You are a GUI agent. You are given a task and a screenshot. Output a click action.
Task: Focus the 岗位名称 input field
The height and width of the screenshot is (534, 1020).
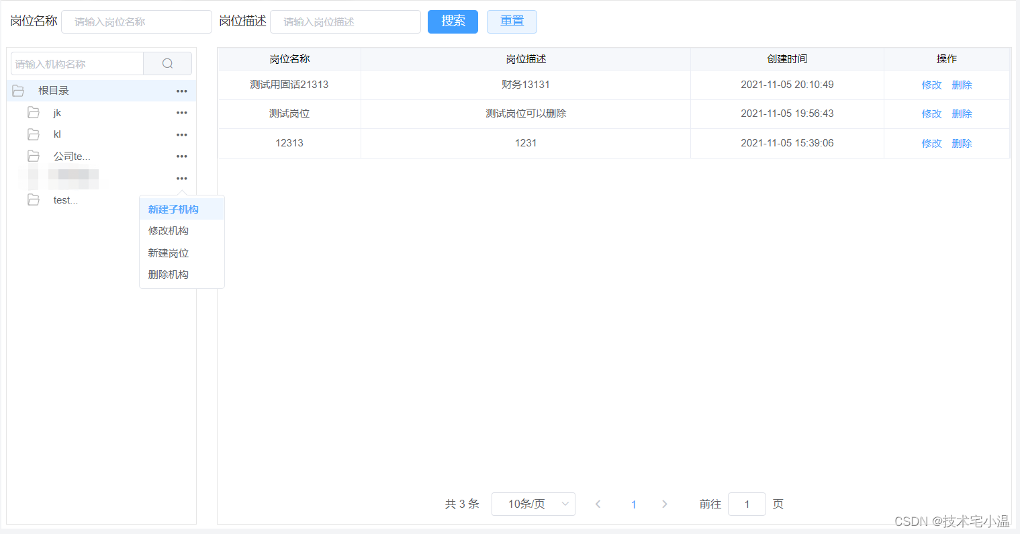coord(136,21)
